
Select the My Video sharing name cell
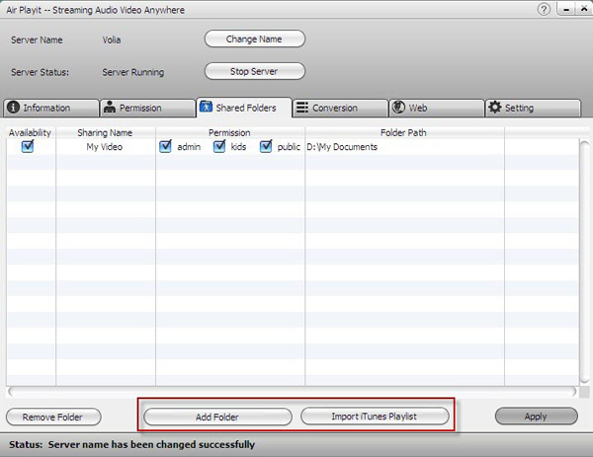pyautogui.click(x=105, y=146)
